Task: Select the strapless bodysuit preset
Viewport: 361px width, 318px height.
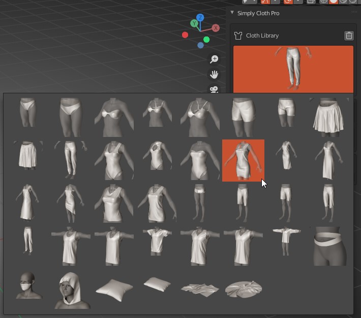Action: tap(200, 160)
